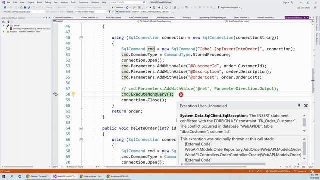Open the editor zoom percentage dropdown
The height and width of the screenshot is (180, 320).
58,167
